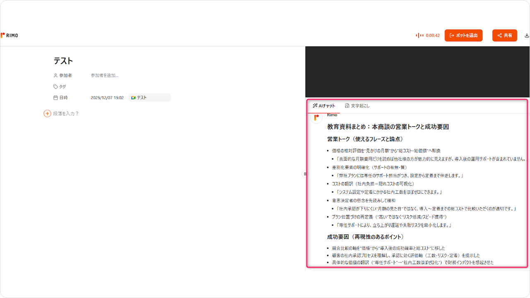The width and height of the screenshot is (530, 298).
Task: Click the Rimo logo in the header
Action: coord(9,35)
